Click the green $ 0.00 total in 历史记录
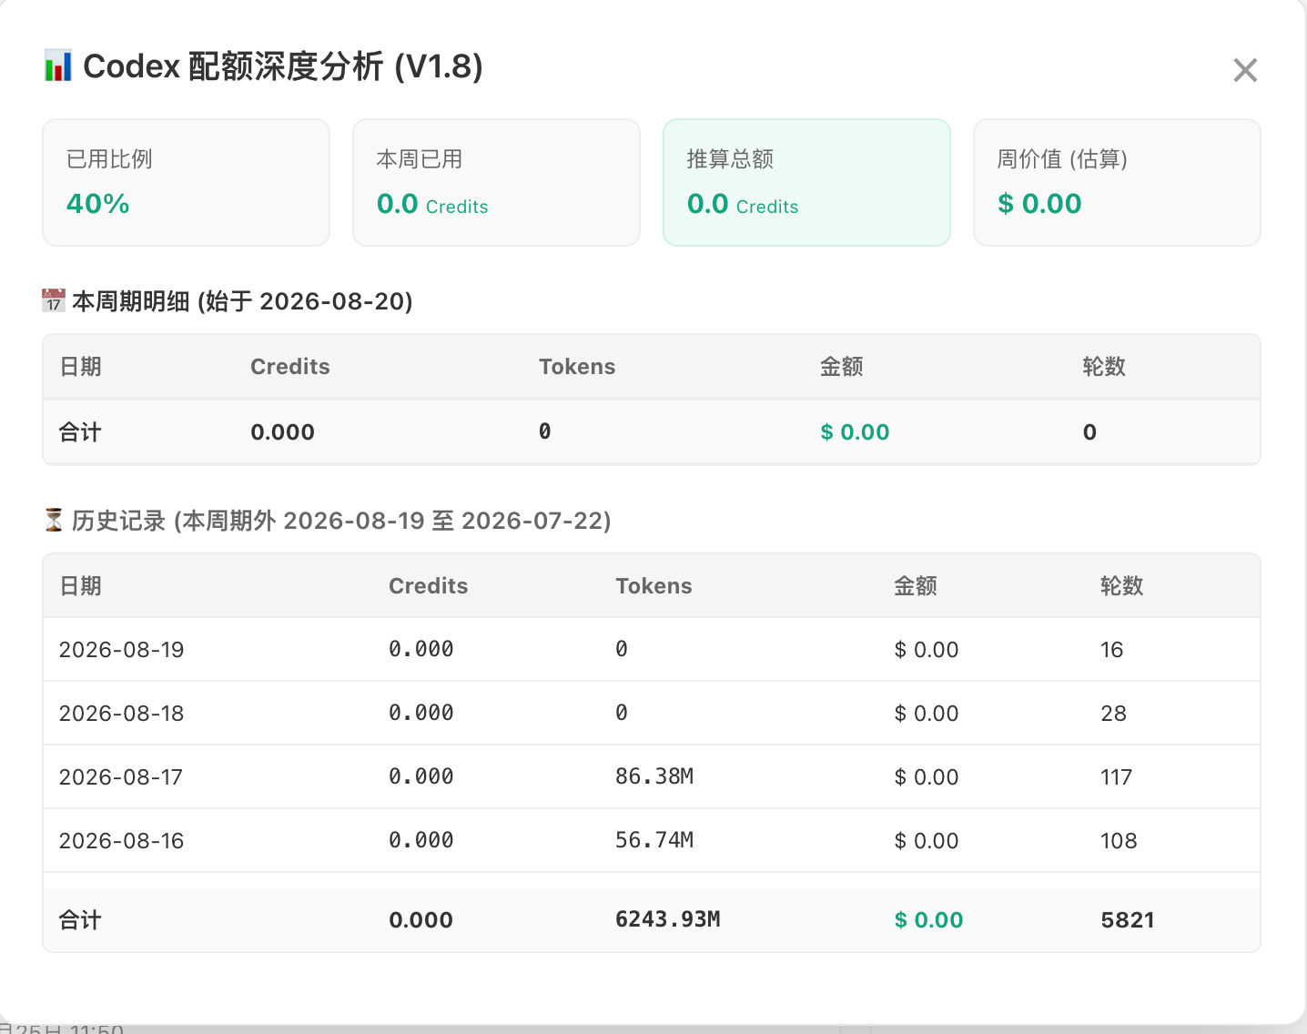 coord(928,920)
